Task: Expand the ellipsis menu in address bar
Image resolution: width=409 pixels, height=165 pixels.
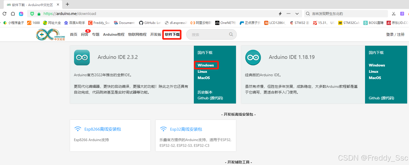Action: click(x=288, y=13)
